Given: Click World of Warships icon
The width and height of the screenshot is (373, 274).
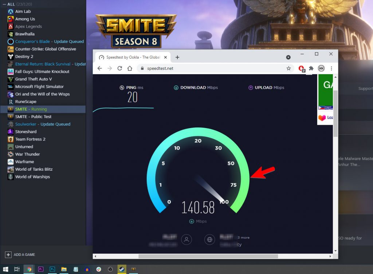Looking at the screenshot, I should (x=11, y=177).
